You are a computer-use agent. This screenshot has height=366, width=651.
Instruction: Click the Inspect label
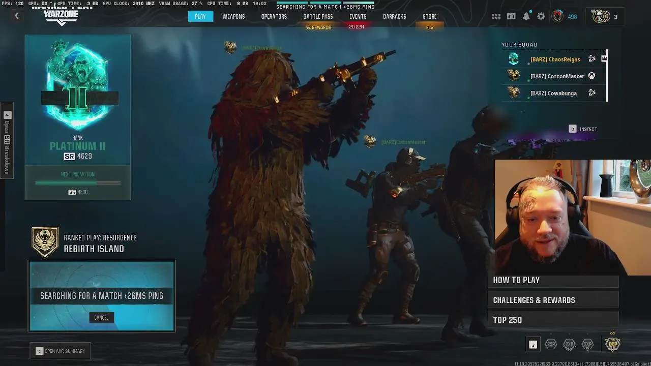tap(588, 129)
